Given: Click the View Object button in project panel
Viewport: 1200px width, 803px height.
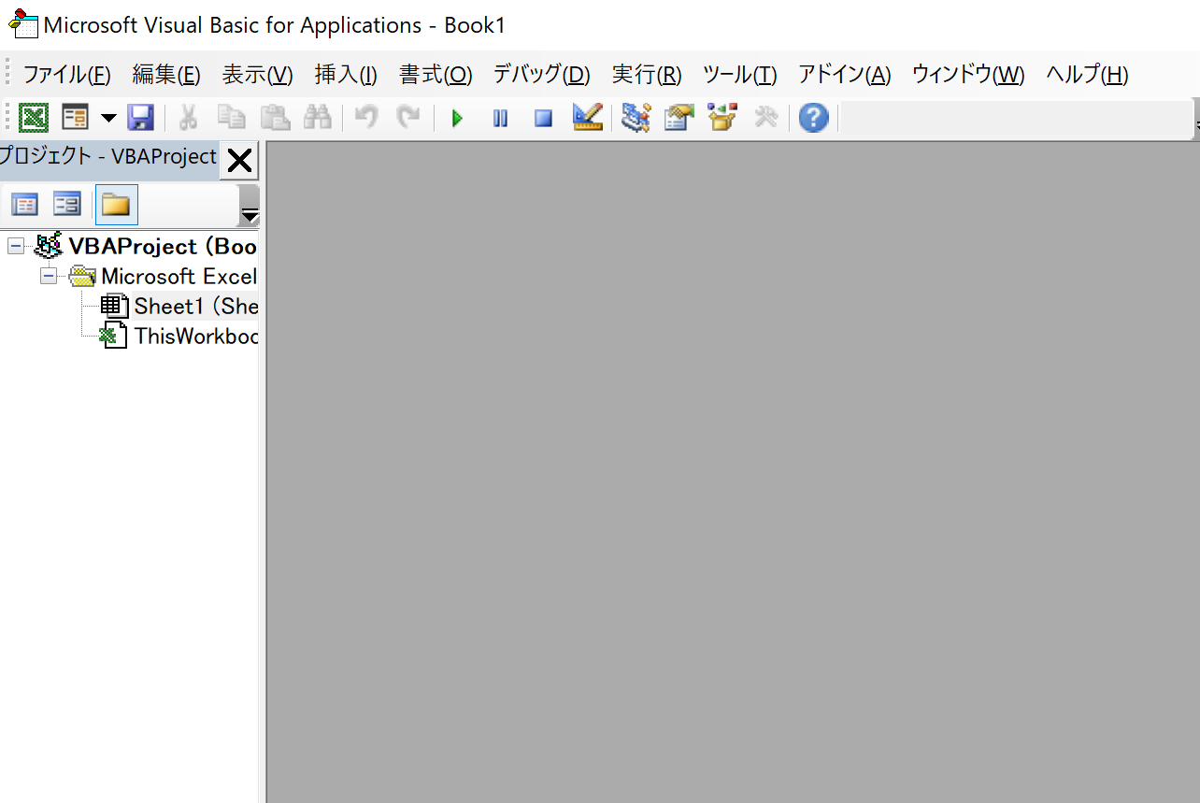Looking at the screenshot, I should pyautogui.click(x=66, y=205).
